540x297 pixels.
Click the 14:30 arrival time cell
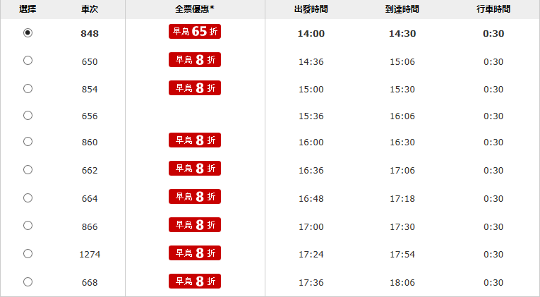pos(402,34)
